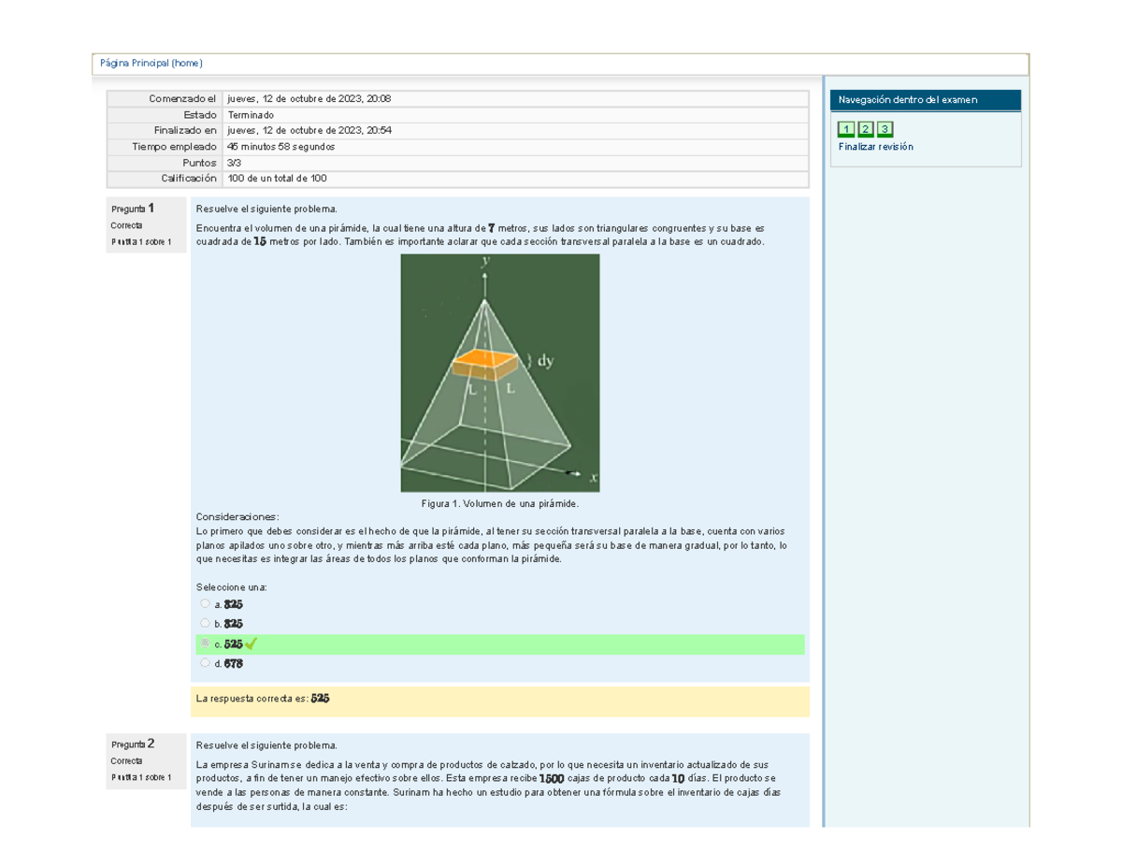
Task: Click Finalizar revisión link
Action: (876, 147)
